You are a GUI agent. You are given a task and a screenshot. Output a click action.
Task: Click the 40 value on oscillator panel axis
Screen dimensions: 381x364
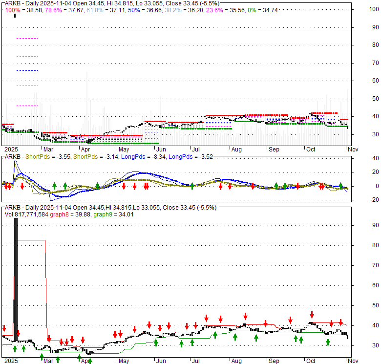point(376,158)
